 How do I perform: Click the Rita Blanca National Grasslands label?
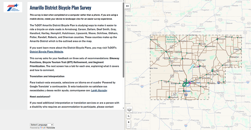(171, 39)
